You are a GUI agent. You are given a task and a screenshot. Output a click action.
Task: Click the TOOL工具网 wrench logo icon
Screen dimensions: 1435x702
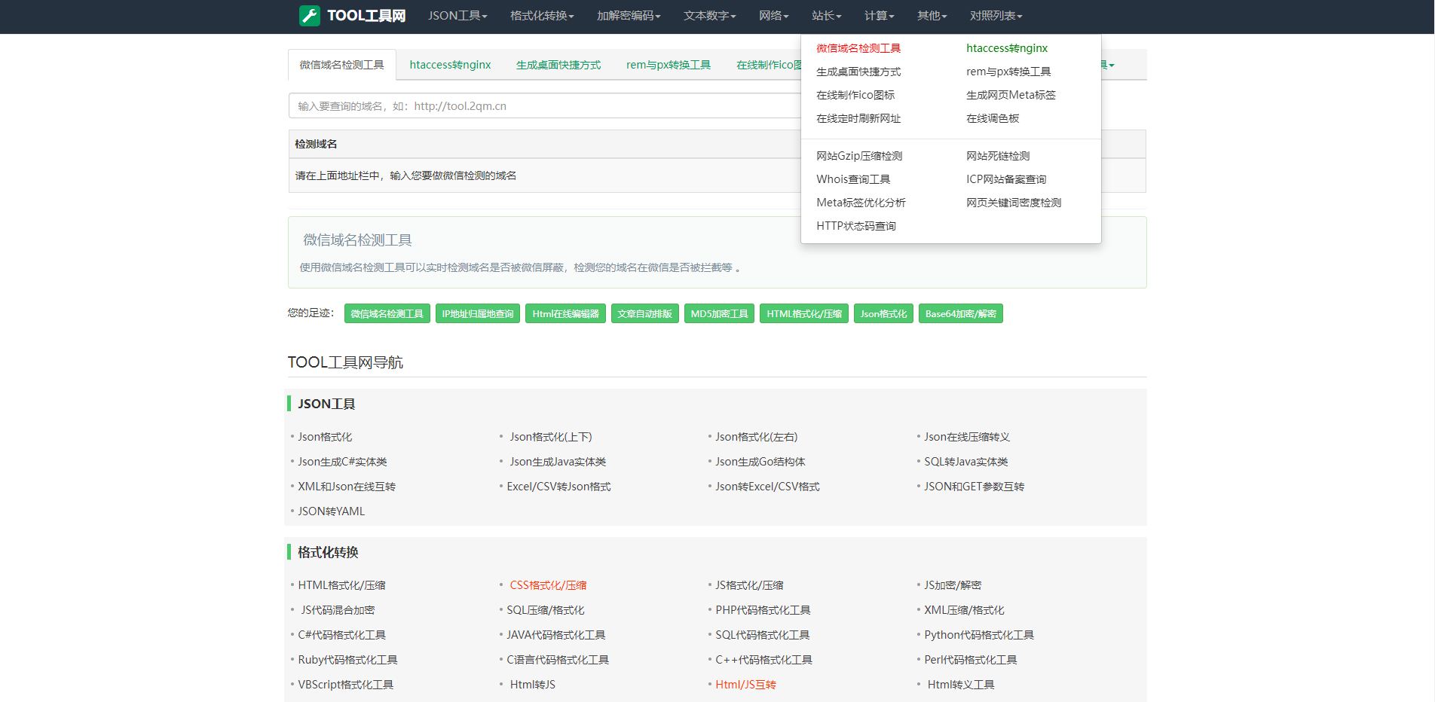click(x=309, y=15)
